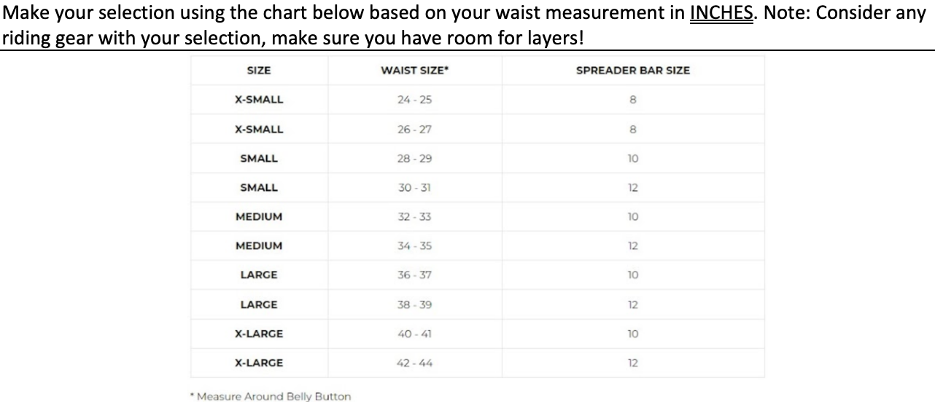Select the 42 - 44 waist size cell
Screen dimensions: 935x402
(x=414, y=363)
